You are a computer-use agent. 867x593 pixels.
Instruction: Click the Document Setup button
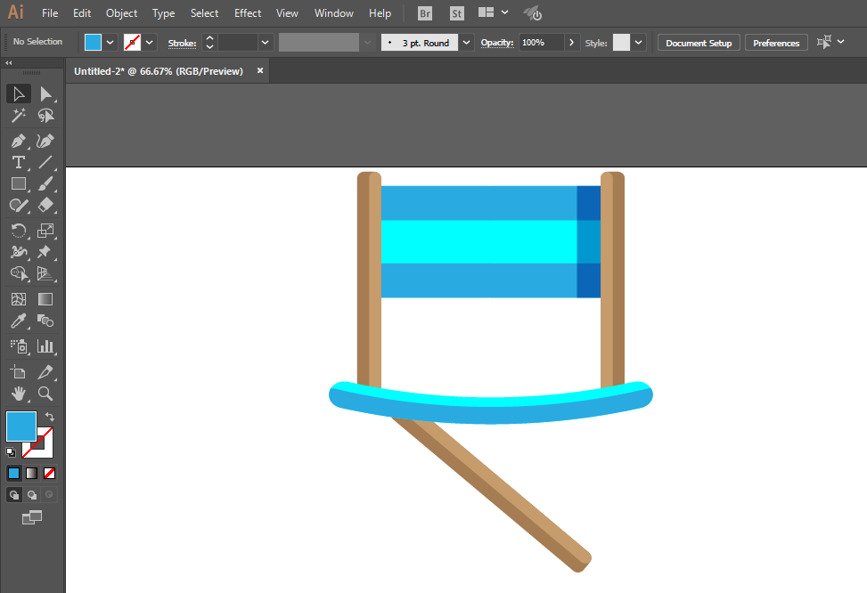click(699, 43)
